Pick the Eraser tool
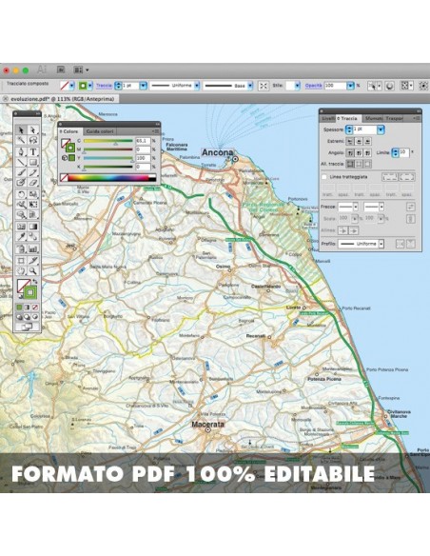 (33, 183)
